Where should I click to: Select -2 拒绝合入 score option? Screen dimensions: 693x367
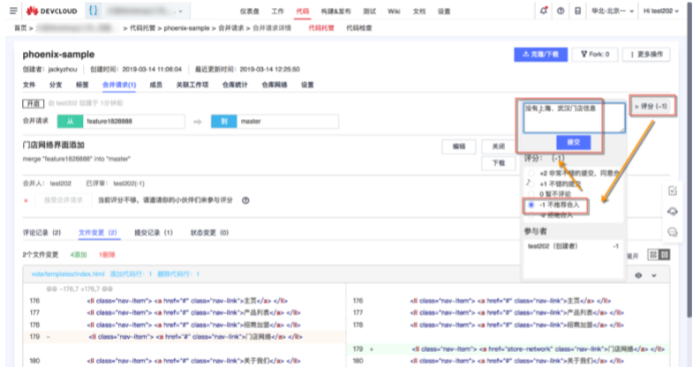coord(531,215)
